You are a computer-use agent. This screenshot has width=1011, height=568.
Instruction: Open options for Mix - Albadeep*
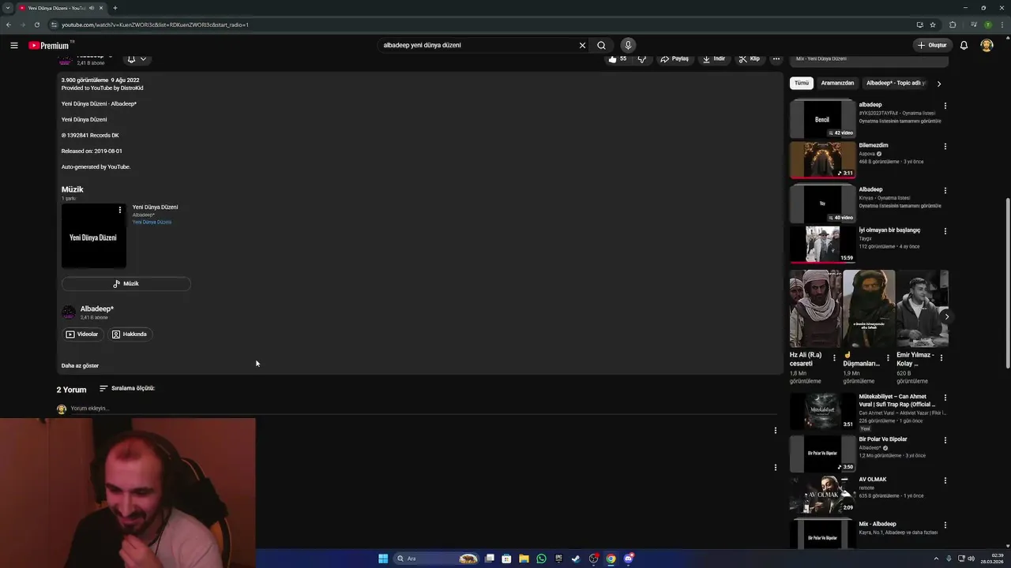(945, 525)
